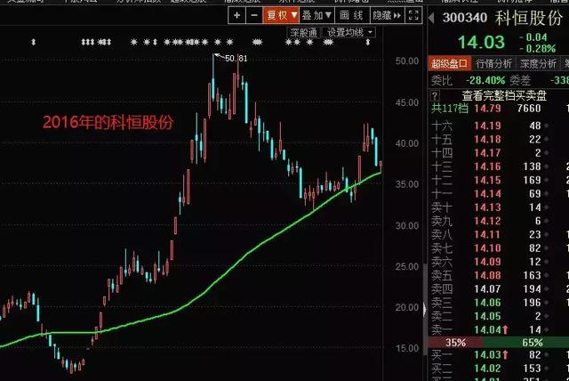Viewport: 569px width, 381px height.
Task: Click the small dot beside volume 138
Action: coord(546,166)
